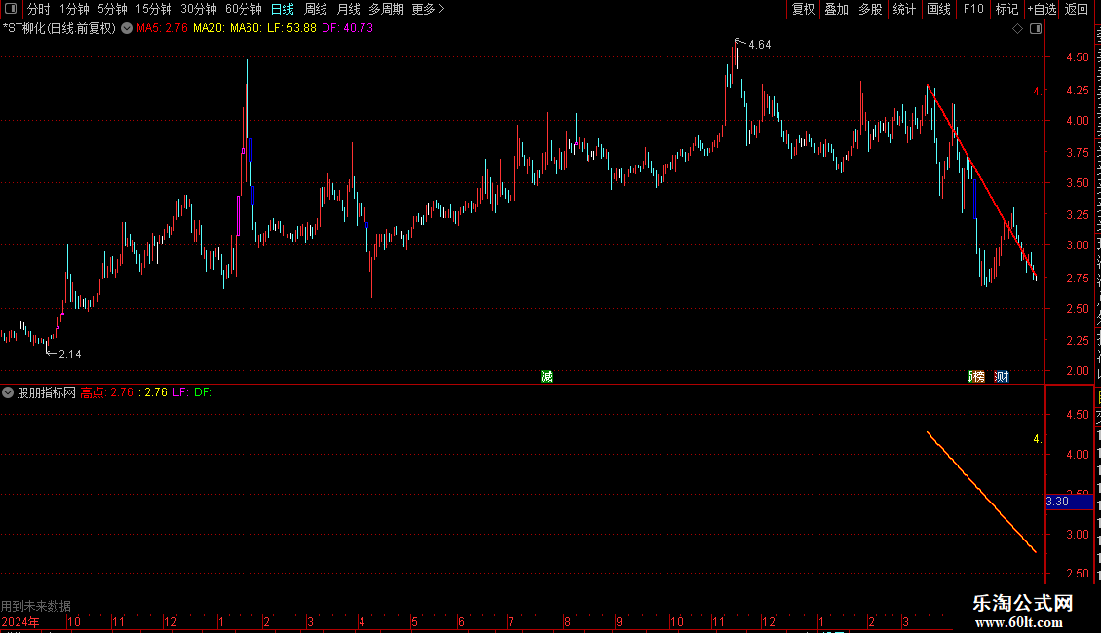Select the 15分钟 period tab
Viewport: 1101px width, 633px height.
153,9
